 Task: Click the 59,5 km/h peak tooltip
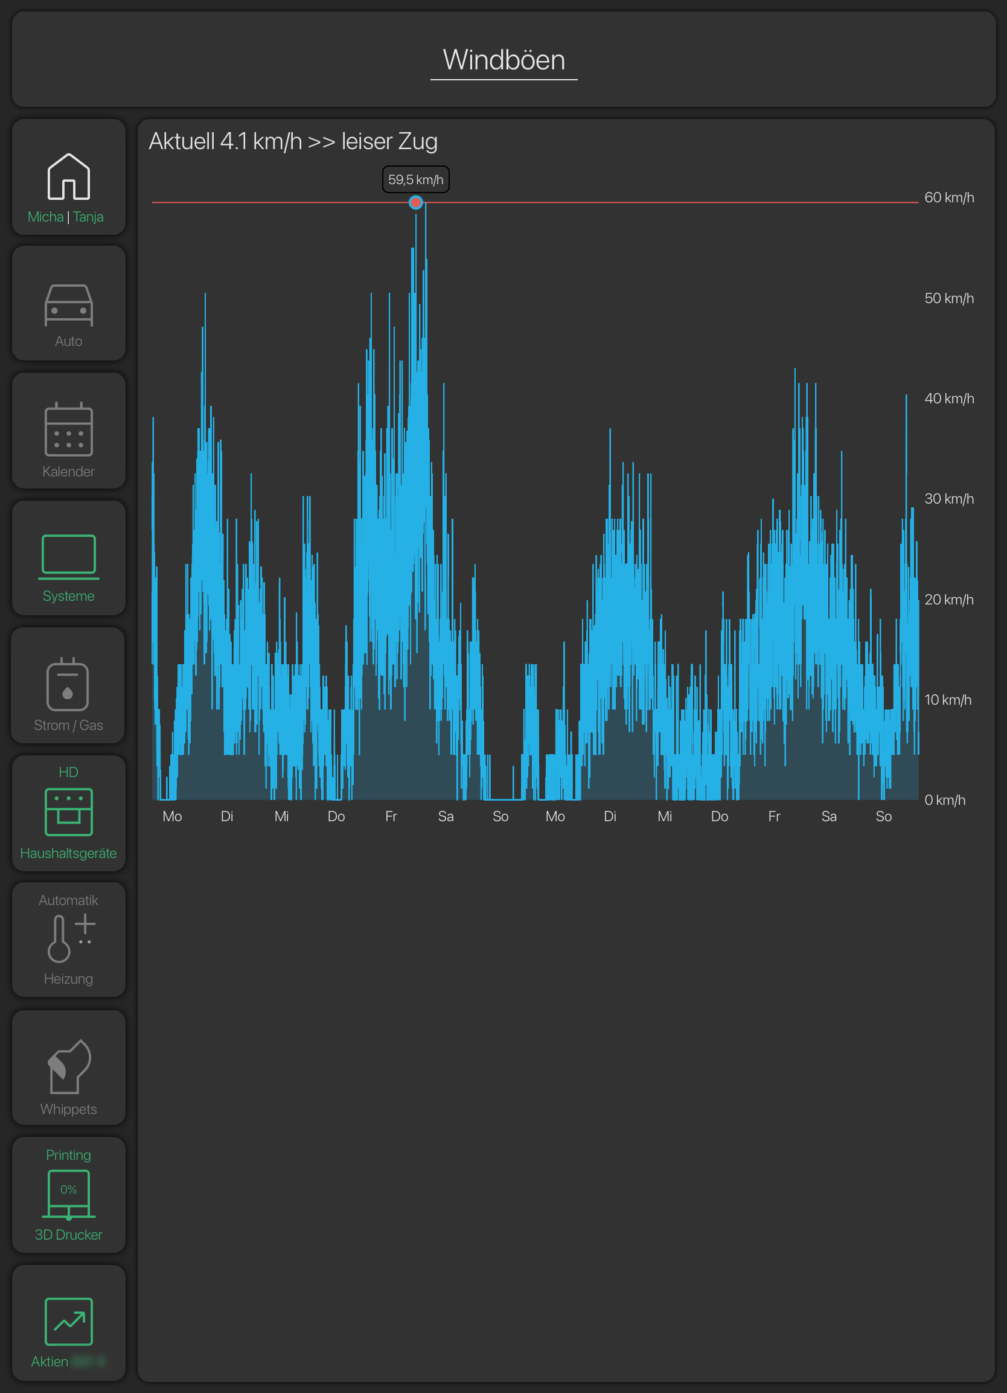click(x=416, y=179)
